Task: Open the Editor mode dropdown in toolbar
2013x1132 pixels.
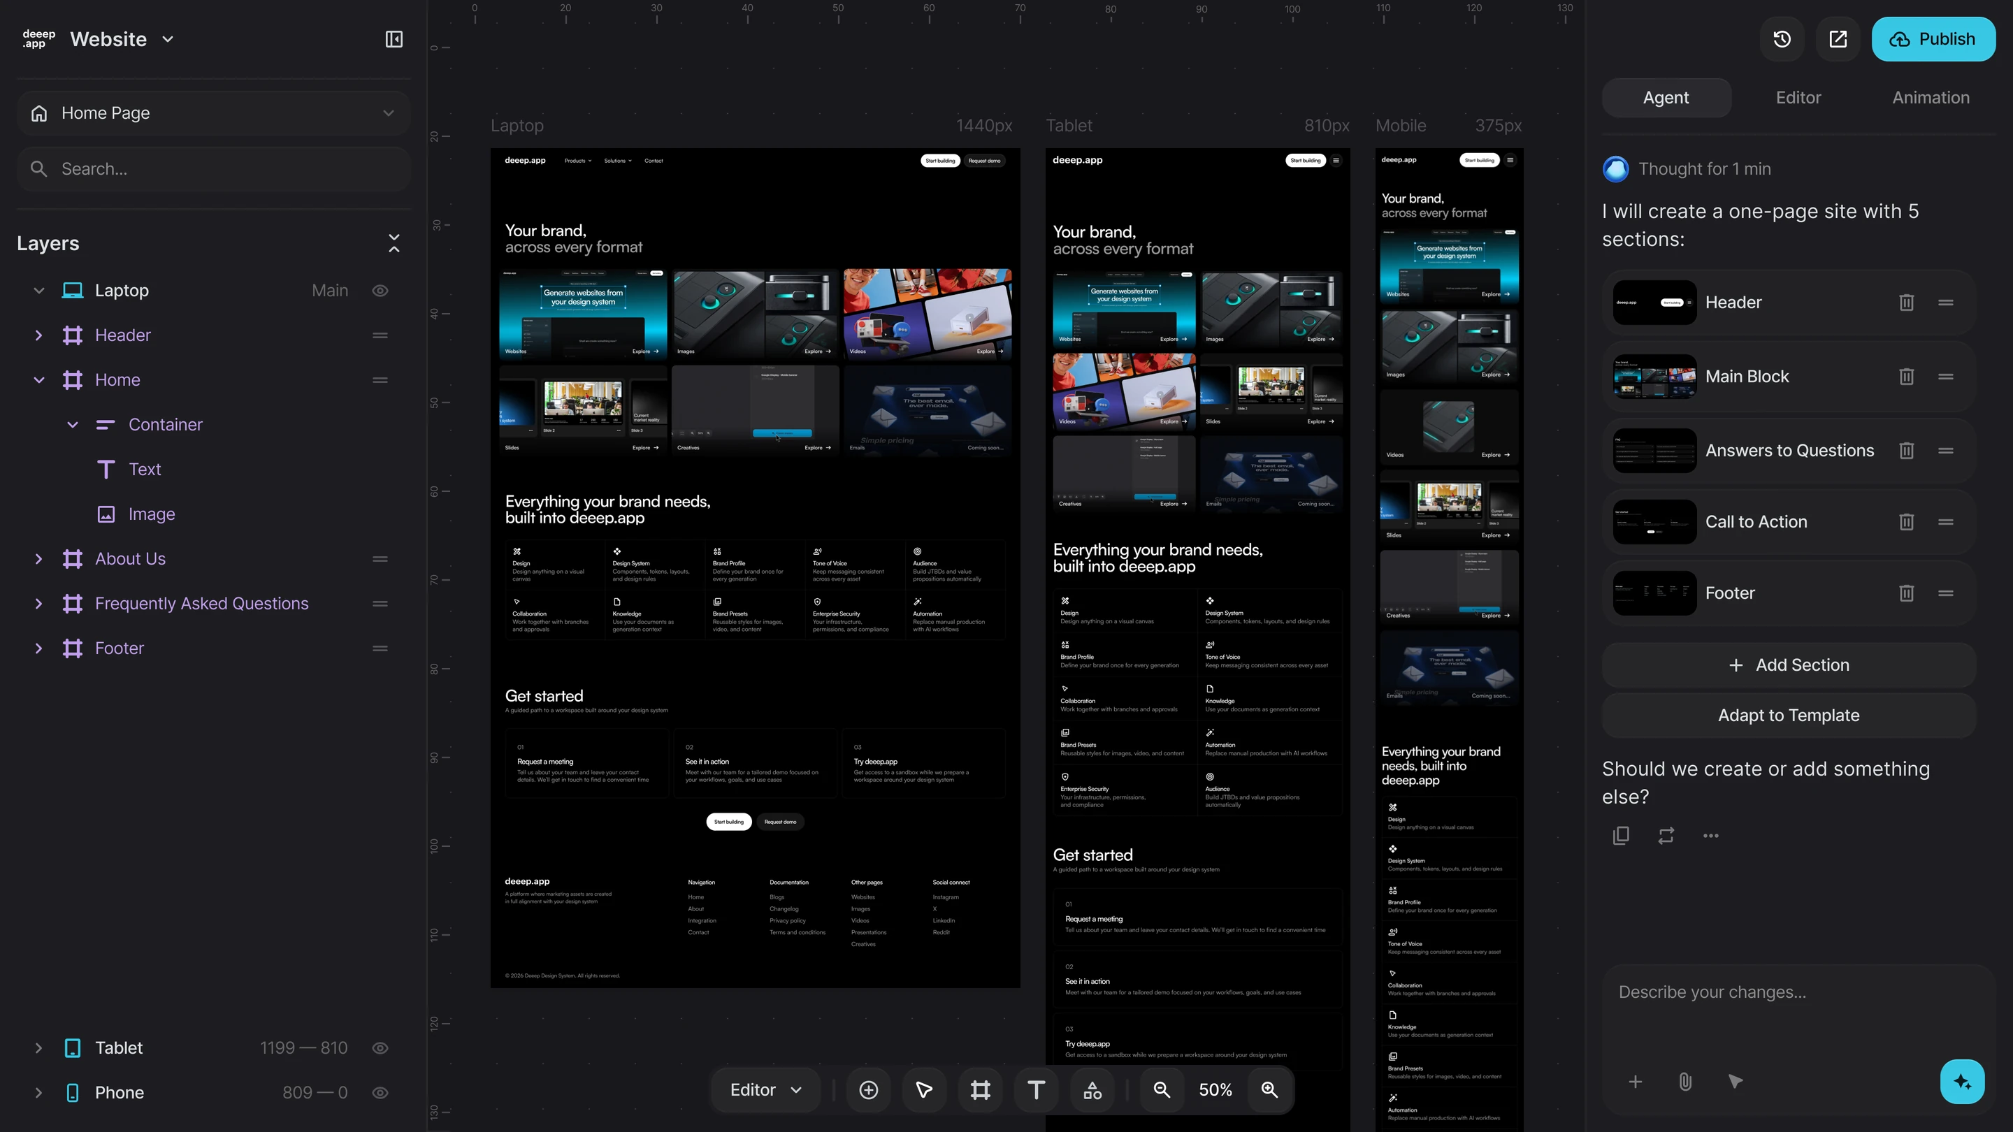Action: coord(765,1090)
